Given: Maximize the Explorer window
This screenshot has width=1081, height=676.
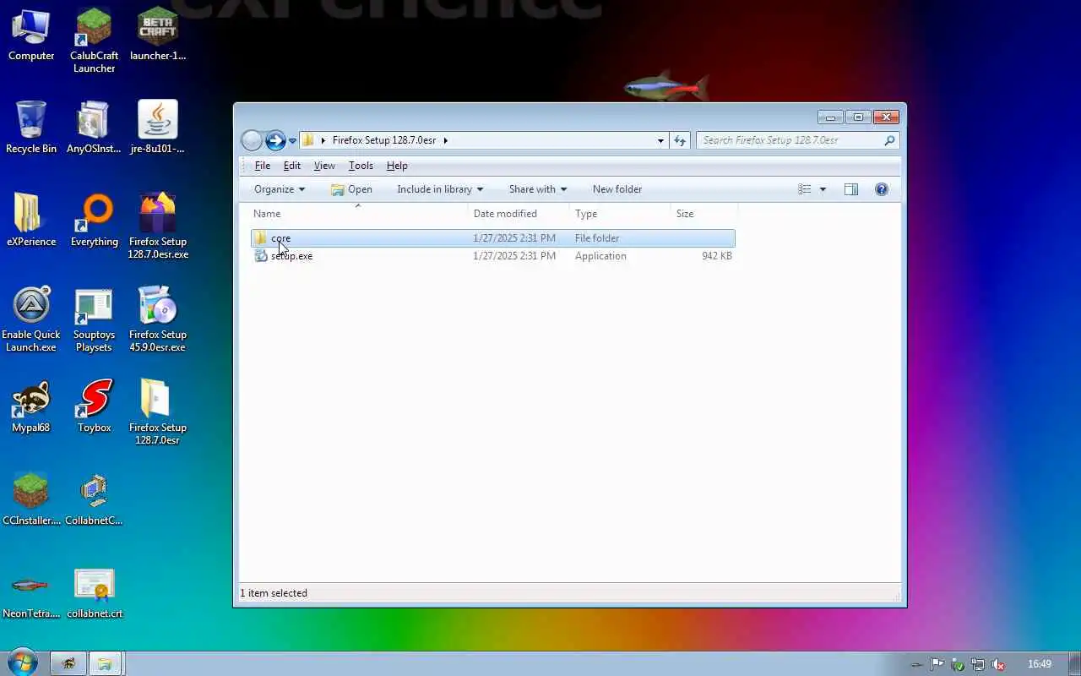Looking at the screenshot, I should pos(858,117).
